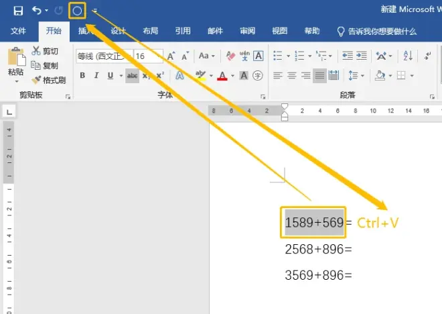
Task: Click the Save icon in quick access toolbar
Action: [19, 11]
